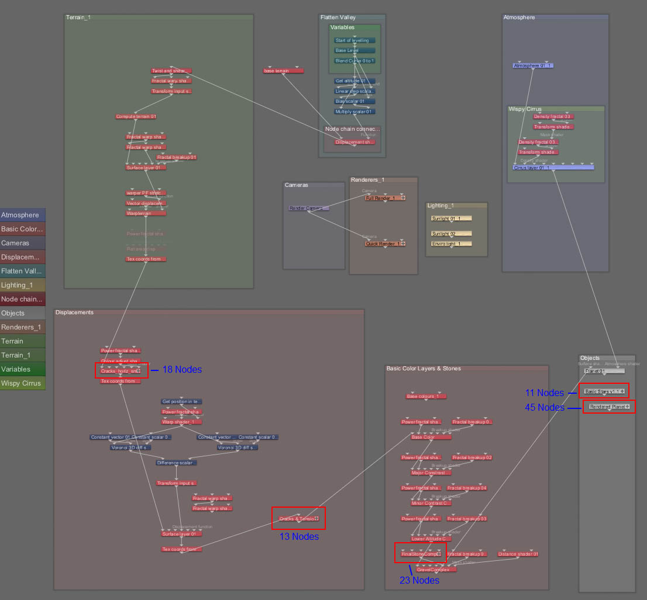
Task: Select the Sunlight 02 node
Action: click(450, 234)
